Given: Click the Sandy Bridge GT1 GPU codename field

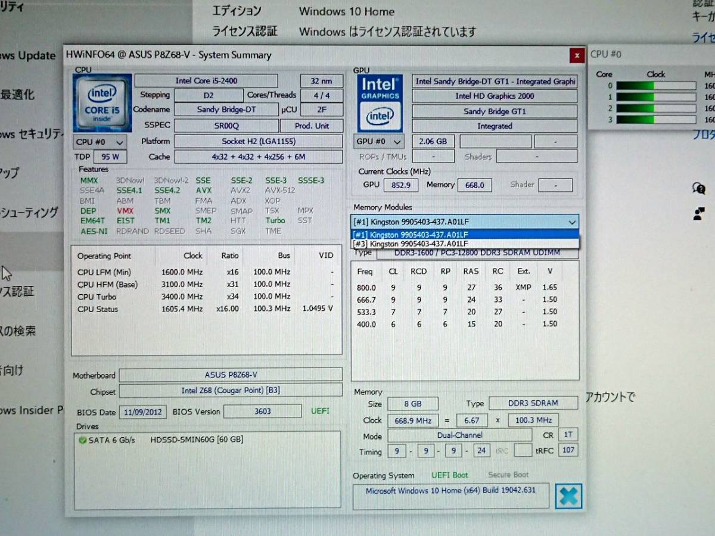Looking at the screenshot, I should tap(495, 111).
